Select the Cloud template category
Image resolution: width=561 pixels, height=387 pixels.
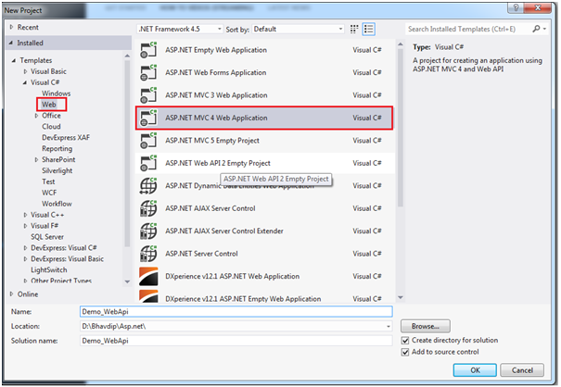click(51, 127)
